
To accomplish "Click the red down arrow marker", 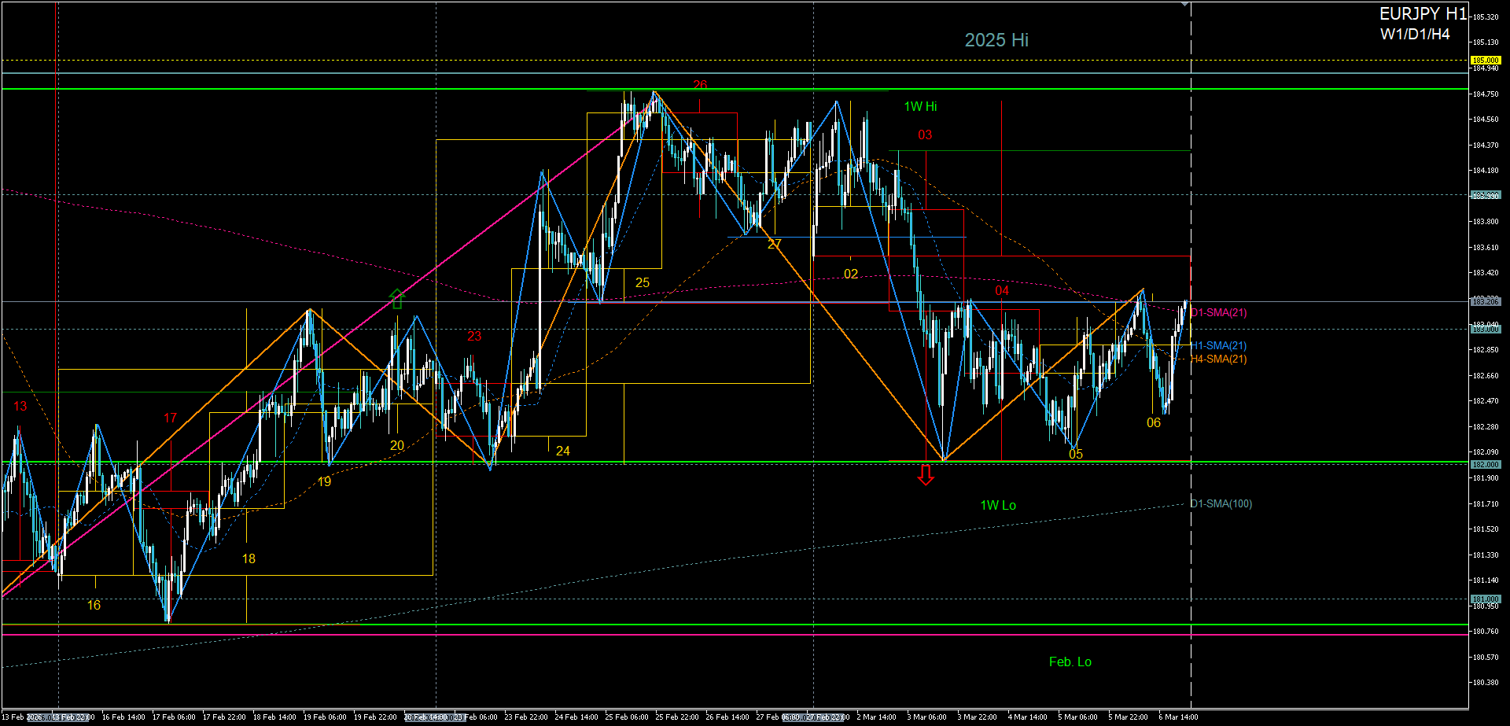I will [x=926, y=474].
